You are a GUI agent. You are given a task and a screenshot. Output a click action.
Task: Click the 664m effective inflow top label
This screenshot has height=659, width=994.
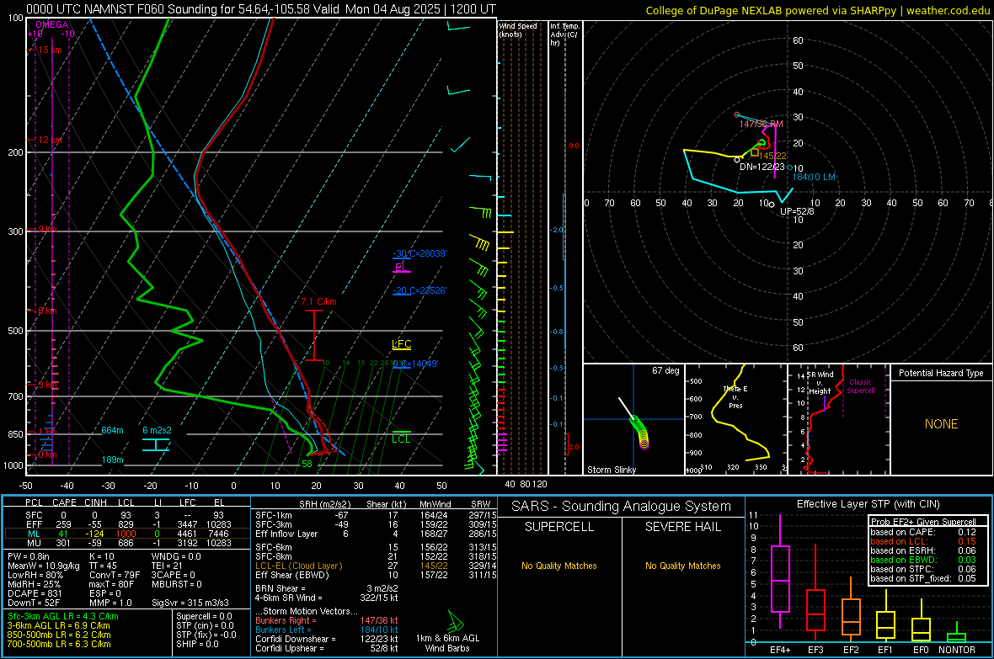pyautogui.click(x=112, y=430)
